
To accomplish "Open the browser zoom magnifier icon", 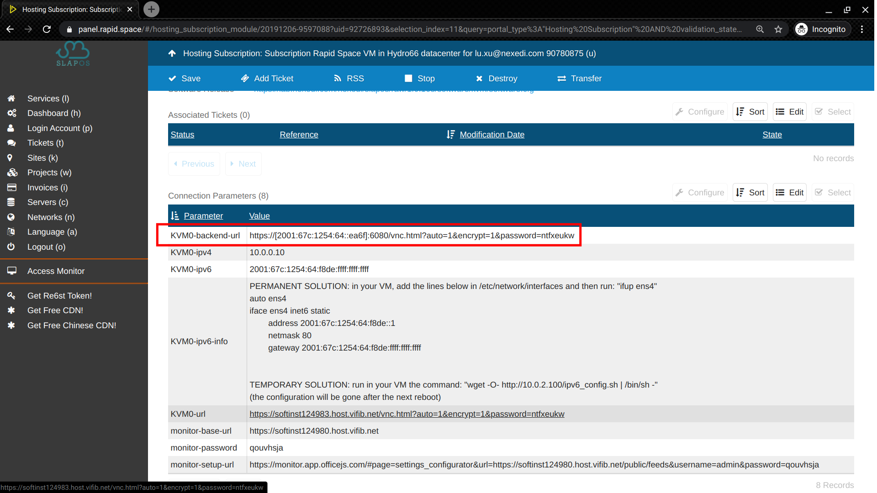I will pos(760,29).
